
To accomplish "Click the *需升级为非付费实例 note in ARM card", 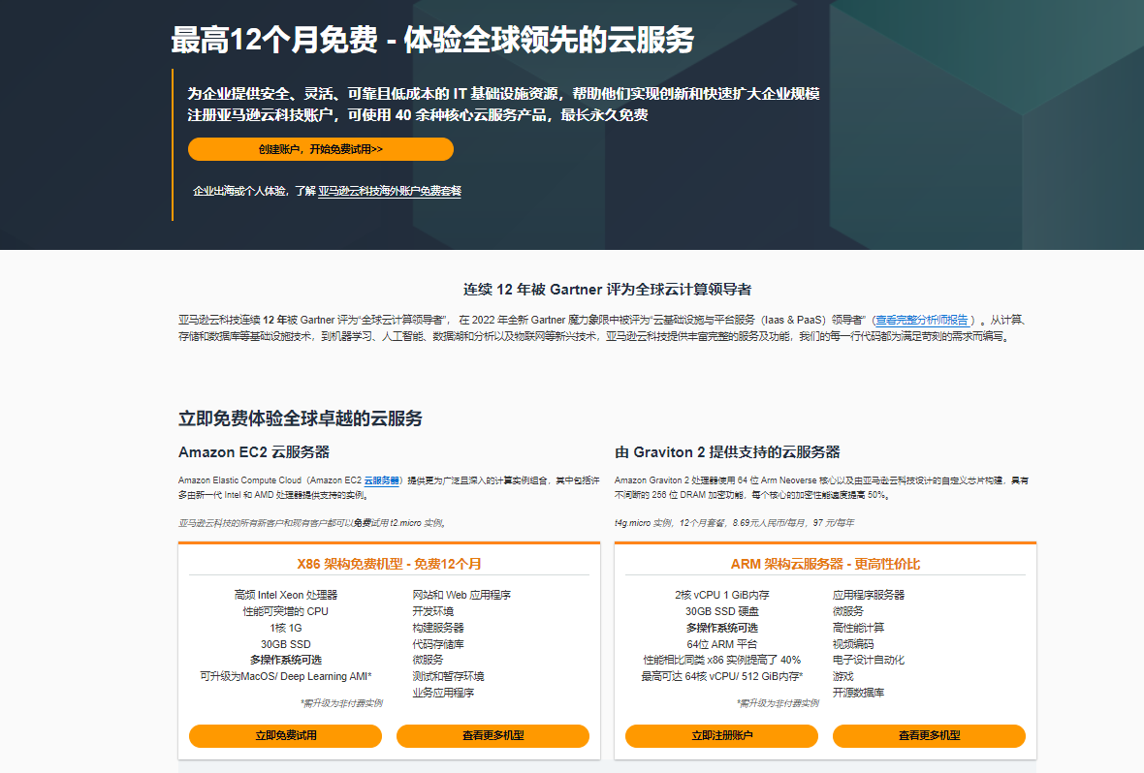I will (x=777, y=703).
